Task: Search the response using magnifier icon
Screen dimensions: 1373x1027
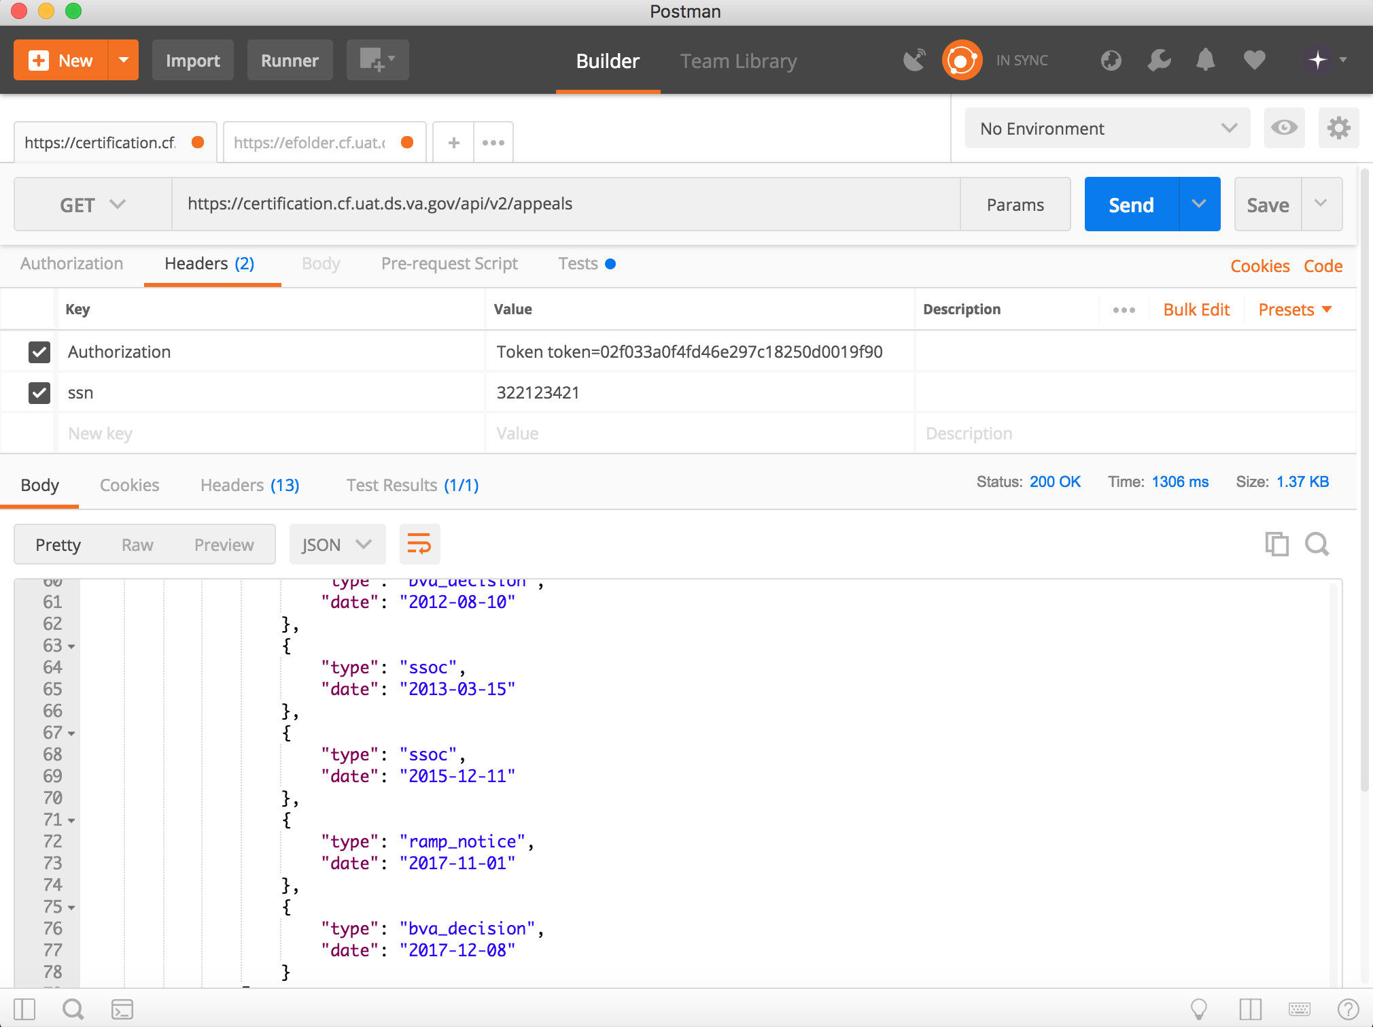Action: 1317,544
